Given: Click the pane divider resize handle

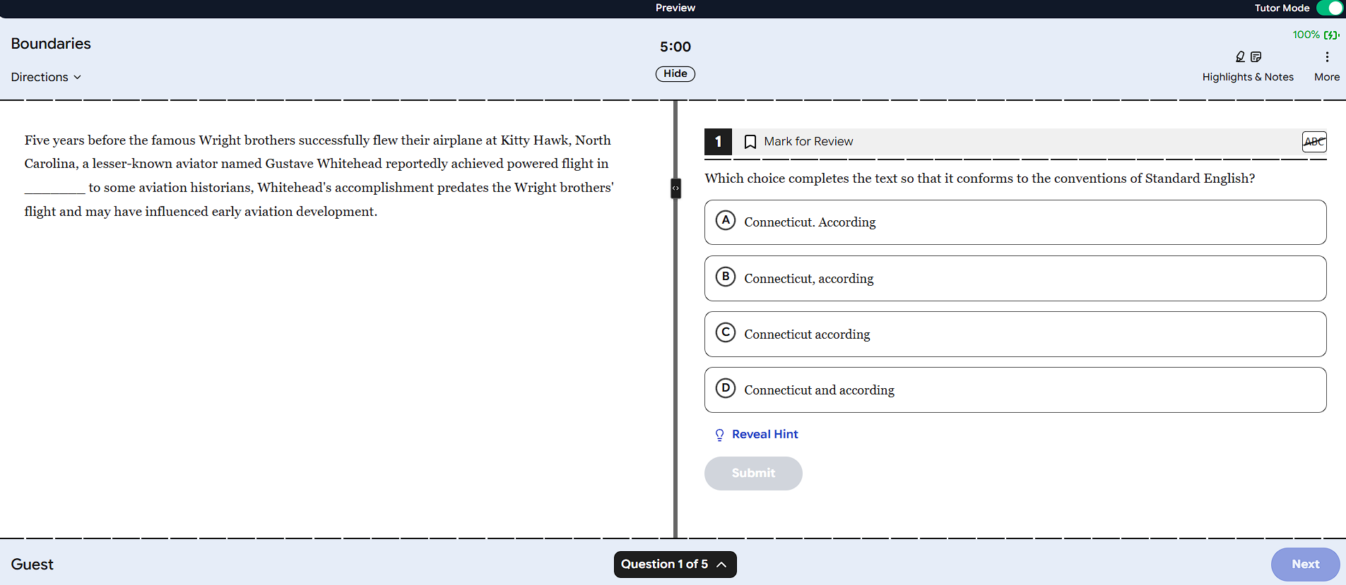Looking at the screenshot, I should coord(675,188).
